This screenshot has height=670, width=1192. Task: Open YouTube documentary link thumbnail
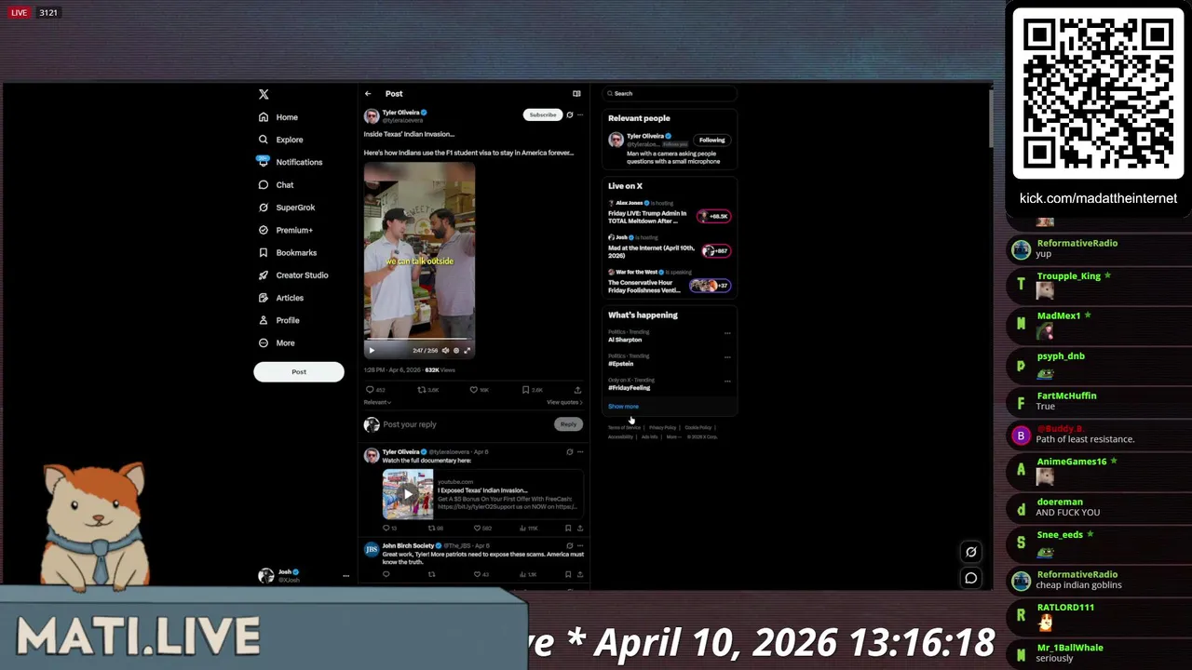click(408, 494)
